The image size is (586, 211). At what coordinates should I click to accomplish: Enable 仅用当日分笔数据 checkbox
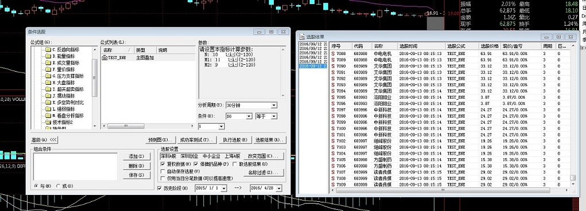(162, 178)
